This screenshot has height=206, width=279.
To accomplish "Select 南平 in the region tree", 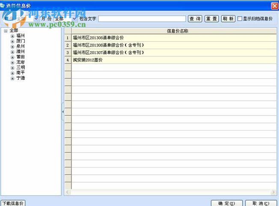I will [x=21, y=73].
